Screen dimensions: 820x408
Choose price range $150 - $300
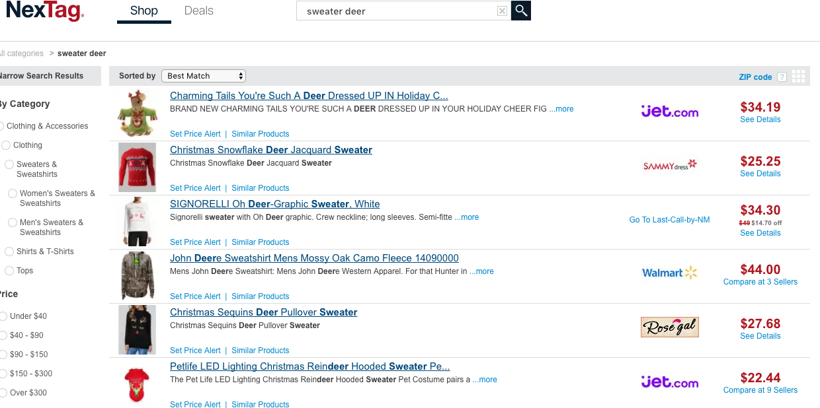(x=3, y=374)
